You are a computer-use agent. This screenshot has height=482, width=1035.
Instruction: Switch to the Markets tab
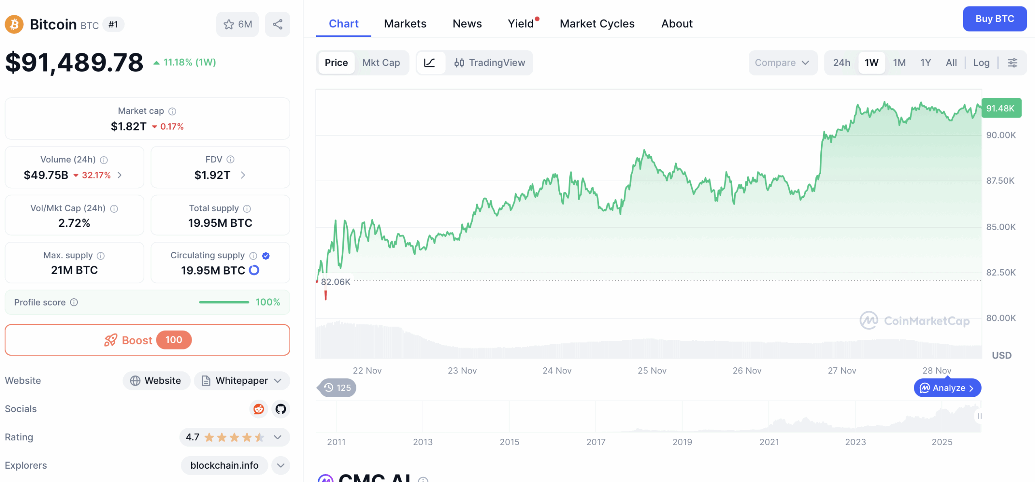(x=405, y=23)
